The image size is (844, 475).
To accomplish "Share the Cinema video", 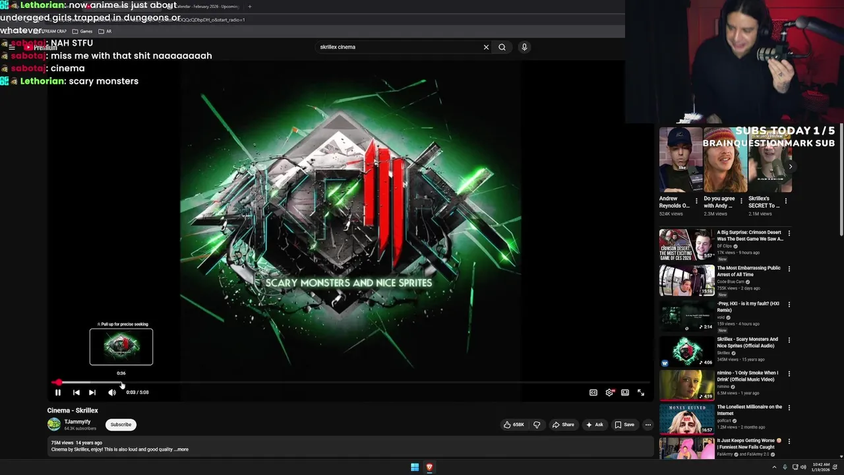I will pos(563,425).
